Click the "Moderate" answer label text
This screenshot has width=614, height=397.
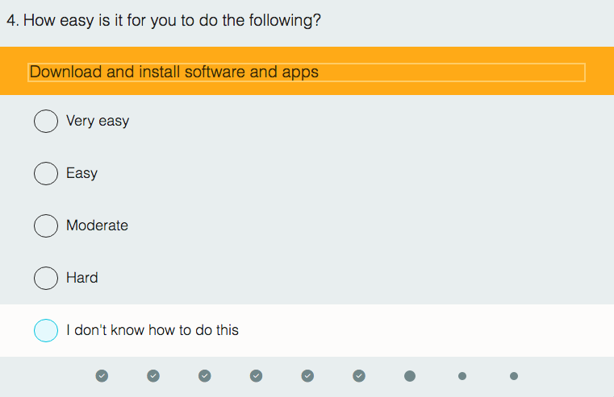(97, 225)
